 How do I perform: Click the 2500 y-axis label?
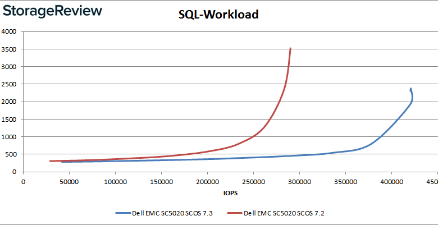click(10, 84)
